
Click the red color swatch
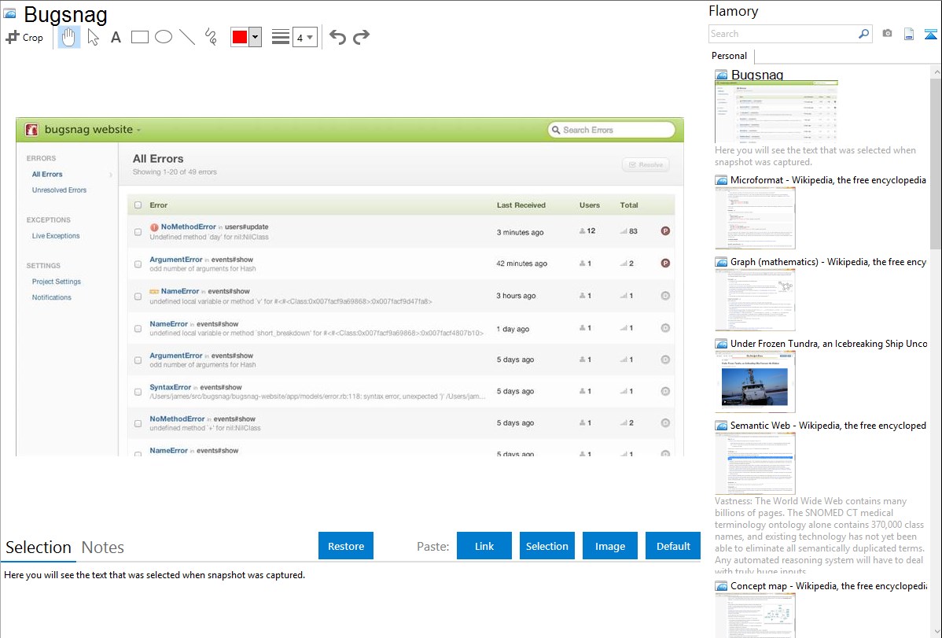[240, 37]
